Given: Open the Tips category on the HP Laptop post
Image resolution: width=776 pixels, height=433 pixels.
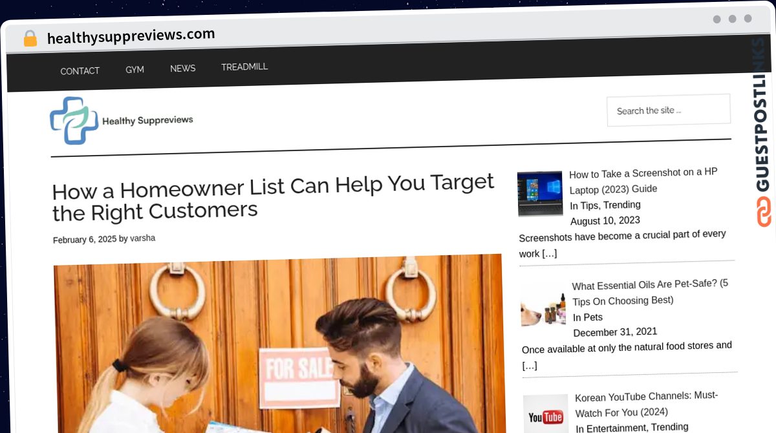Looking at the screenshot, I should (589, 206).
